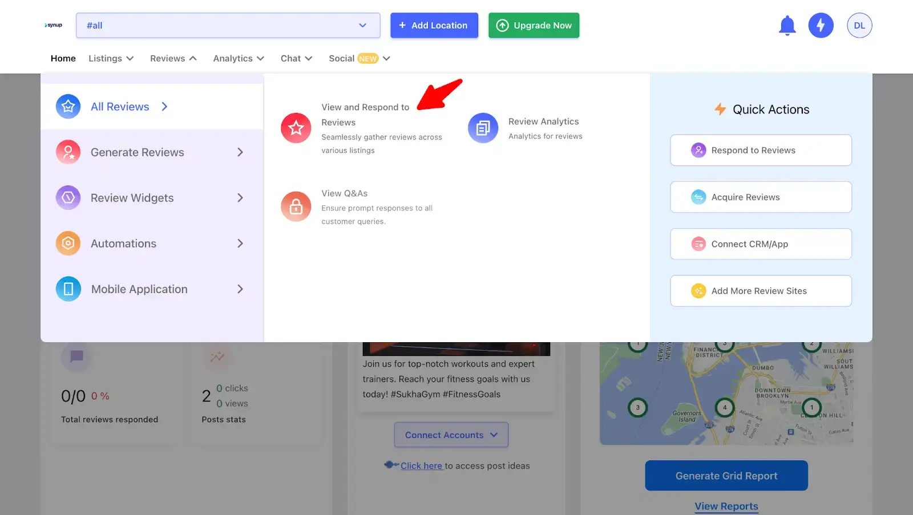The width and height of the screenshot is (913, 515).
Task: Open the Analytics menu
Action: (x=239, y=58)
